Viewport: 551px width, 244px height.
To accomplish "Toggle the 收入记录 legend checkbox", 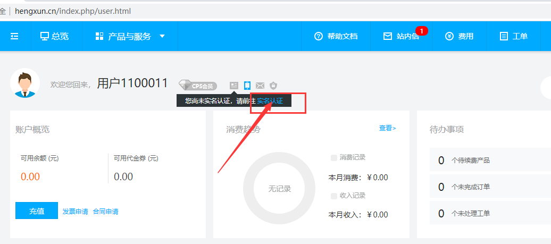I will point(334,196).
